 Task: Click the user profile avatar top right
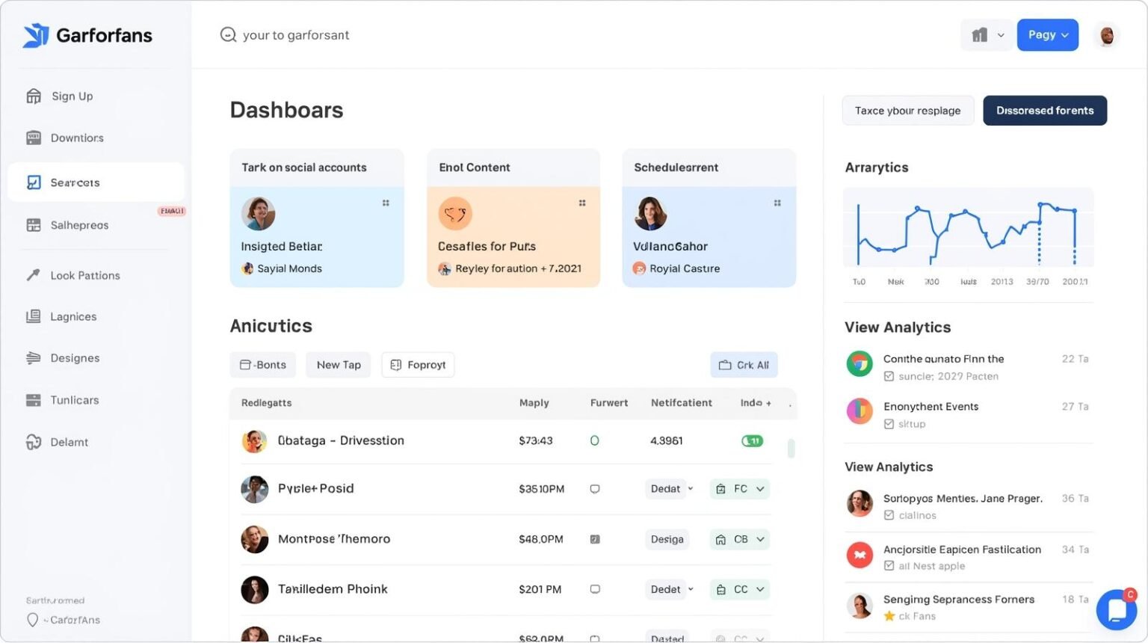[x=1107, y=35]
